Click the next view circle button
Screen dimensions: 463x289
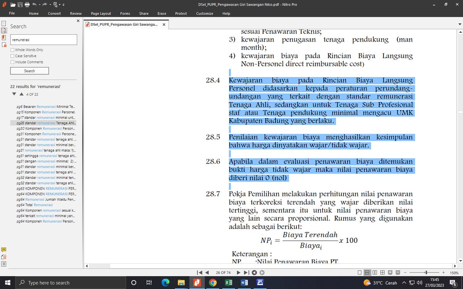(262, 272)
